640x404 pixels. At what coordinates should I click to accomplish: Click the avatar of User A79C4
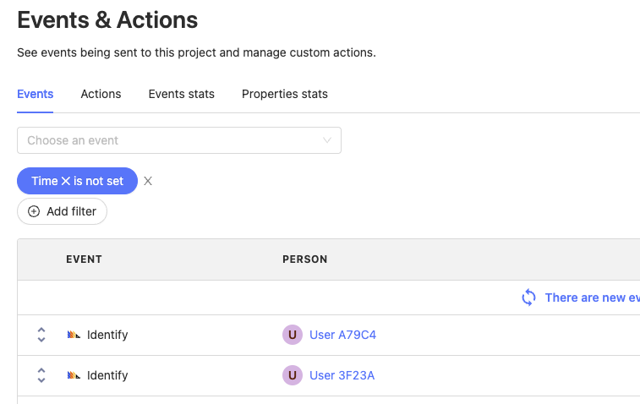pyautogui.click(x=292, y=335)
